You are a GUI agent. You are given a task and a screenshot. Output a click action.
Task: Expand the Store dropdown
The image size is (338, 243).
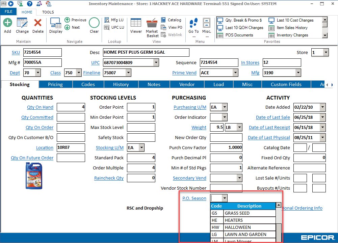click(x=326, y=52)
